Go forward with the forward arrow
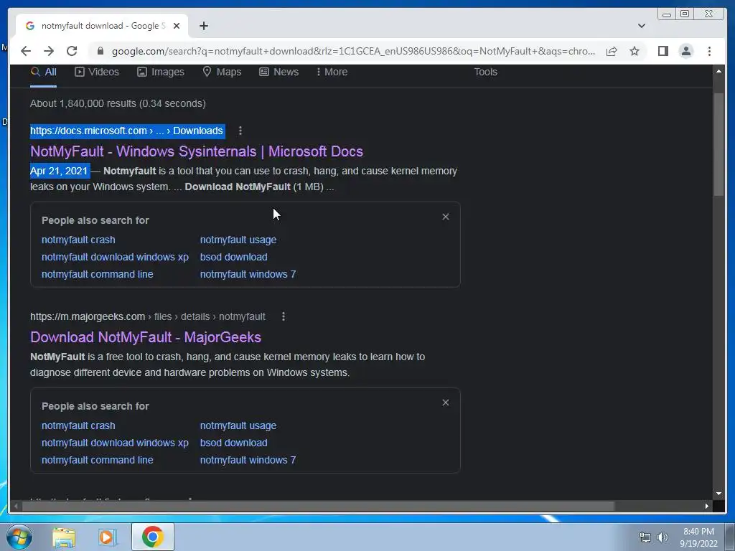 [x=49, y=51]
